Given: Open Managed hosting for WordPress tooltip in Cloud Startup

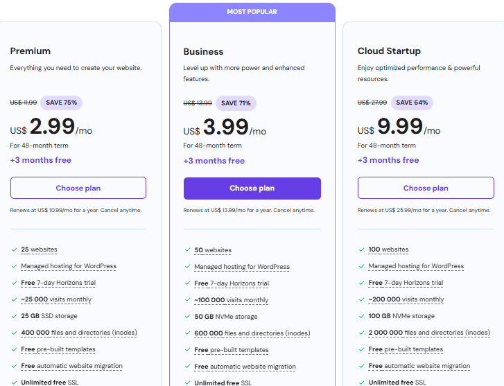Looking at the screenshot, I should [x=416, y=266].
